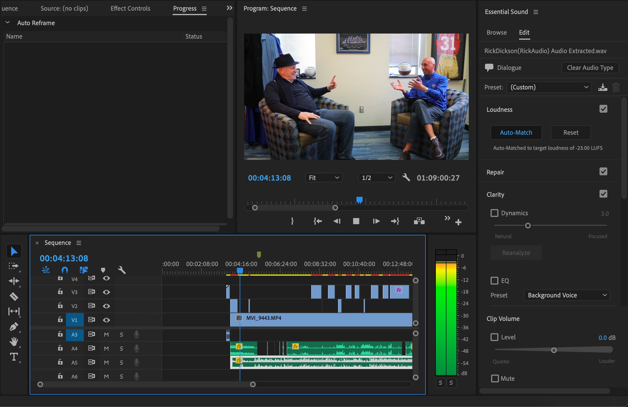Click the Auto-Match button
This screenshot has height=407, width=628.
point(516,132)
